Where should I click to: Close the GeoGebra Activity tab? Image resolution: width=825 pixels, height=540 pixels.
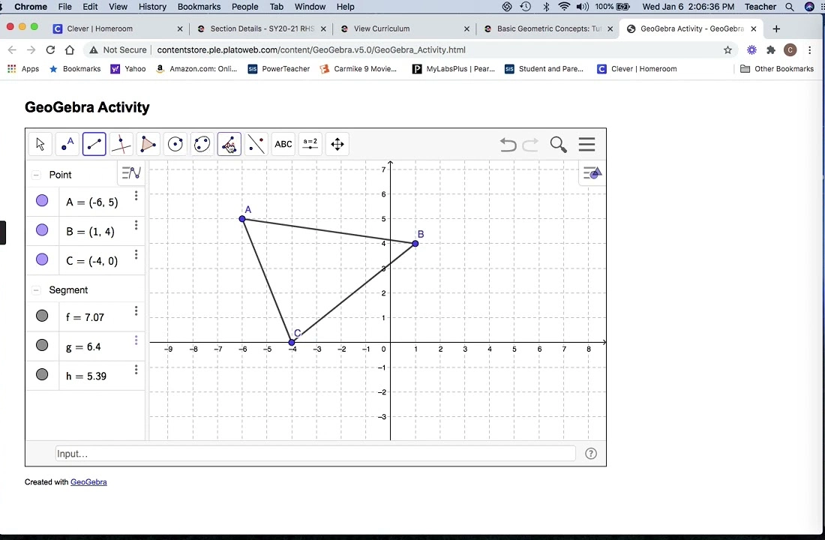[x=754, y=29]
